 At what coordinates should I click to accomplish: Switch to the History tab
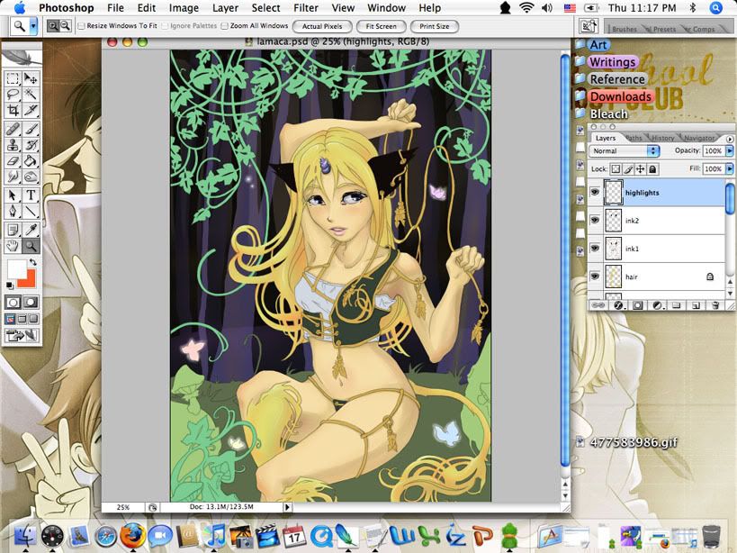pyautogui.click(x=662, y=138)
